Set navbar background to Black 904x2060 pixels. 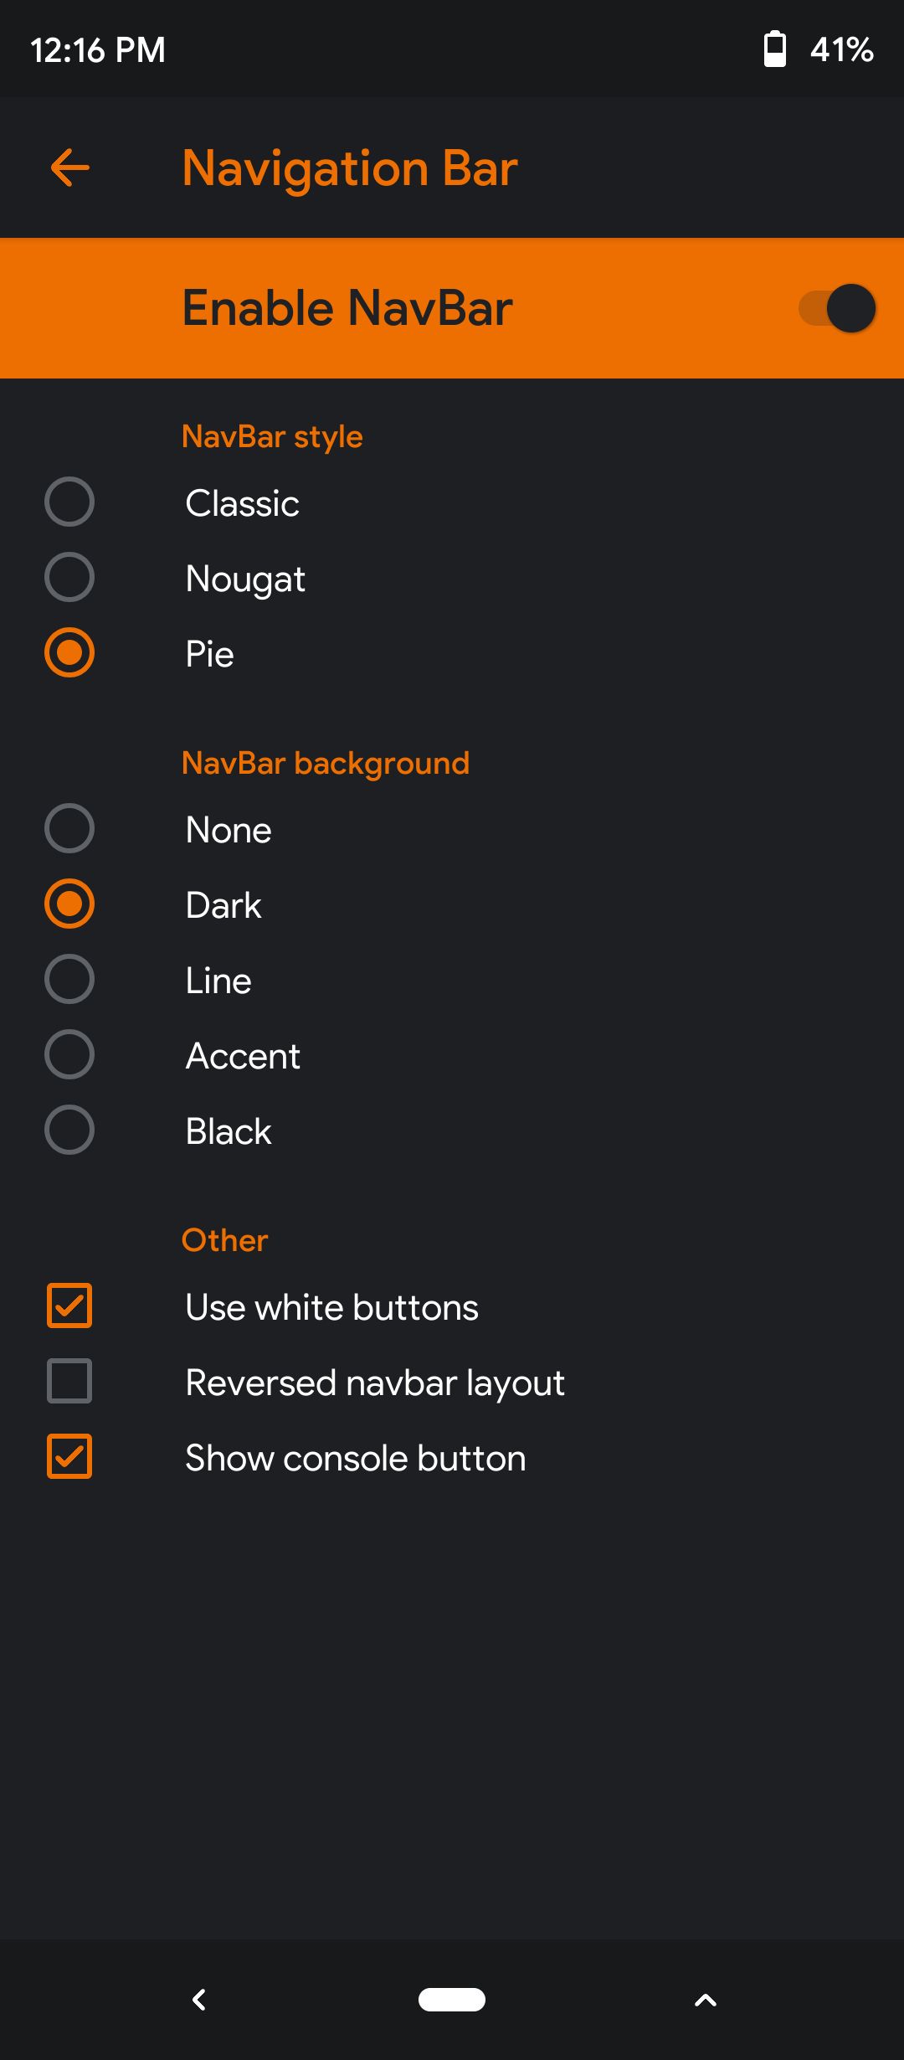(69, 1130)
